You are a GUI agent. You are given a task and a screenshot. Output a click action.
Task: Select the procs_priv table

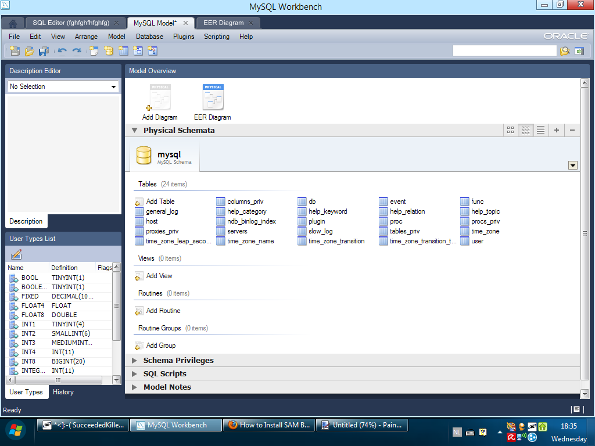pos(481,221)
